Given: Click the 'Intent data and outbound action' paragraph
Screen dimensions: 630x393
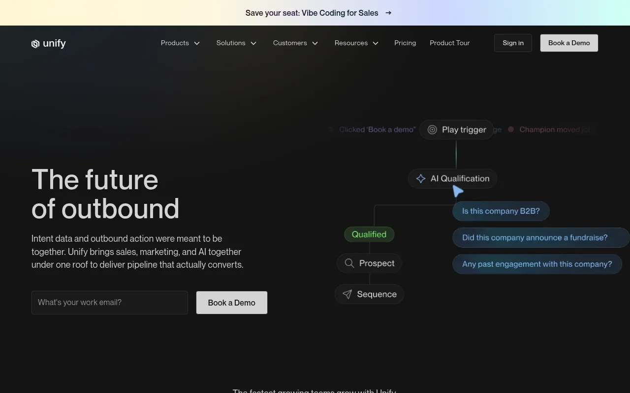Looking at the screenshot, I should [x=138, y=252].
